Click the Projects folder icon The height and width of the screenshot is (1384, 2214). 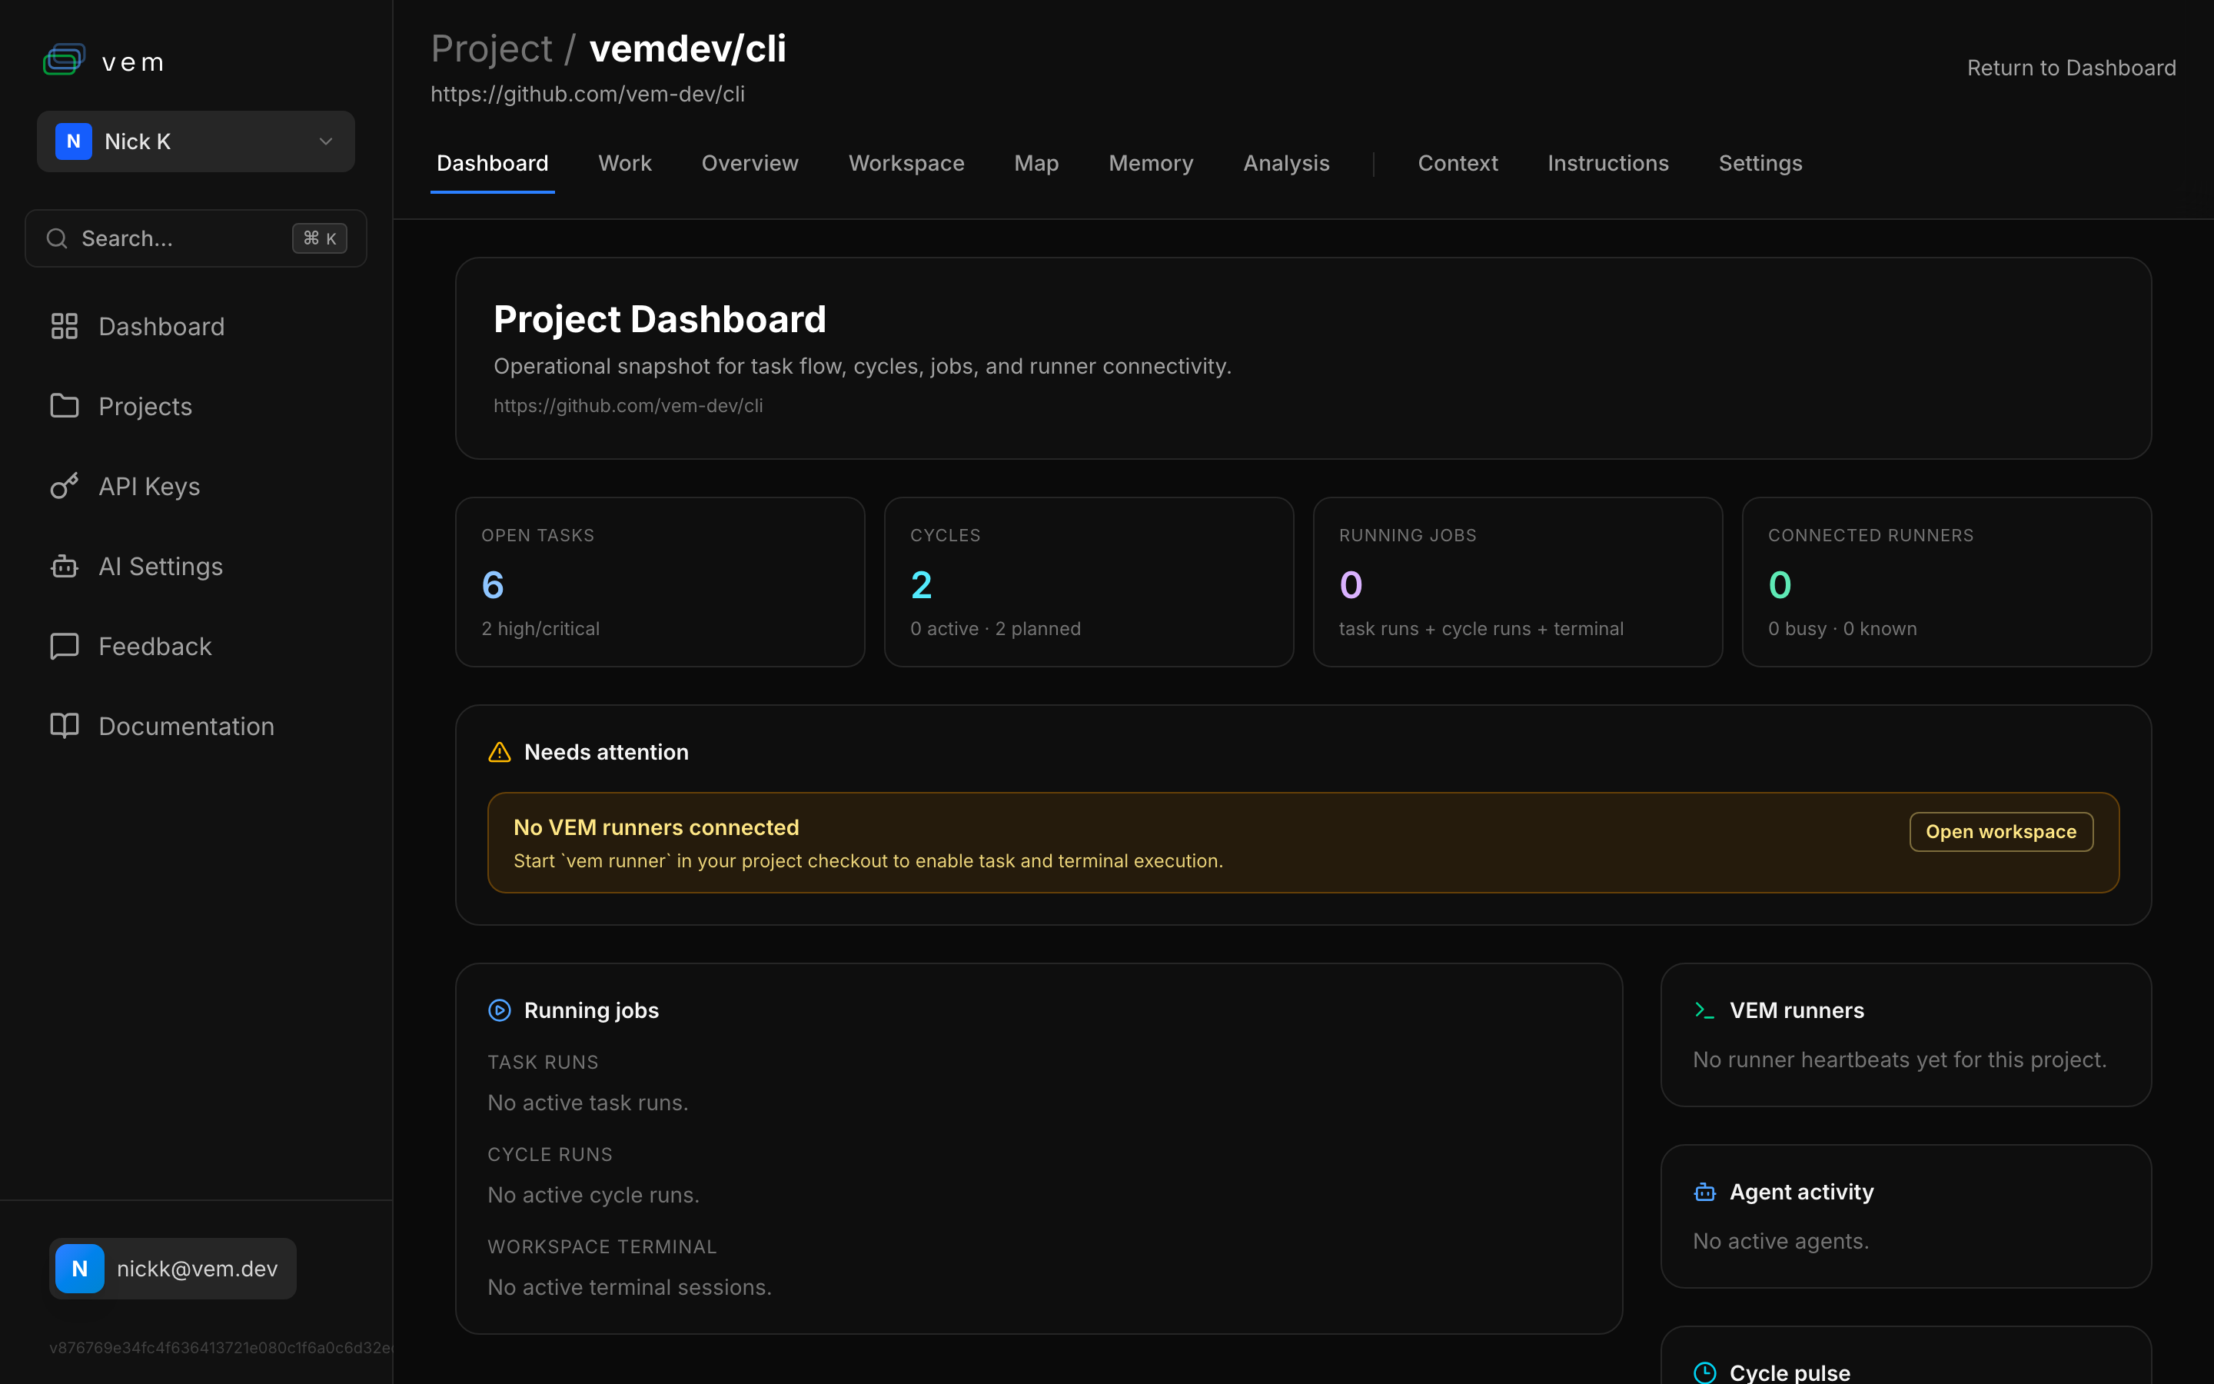pos(64,405)
